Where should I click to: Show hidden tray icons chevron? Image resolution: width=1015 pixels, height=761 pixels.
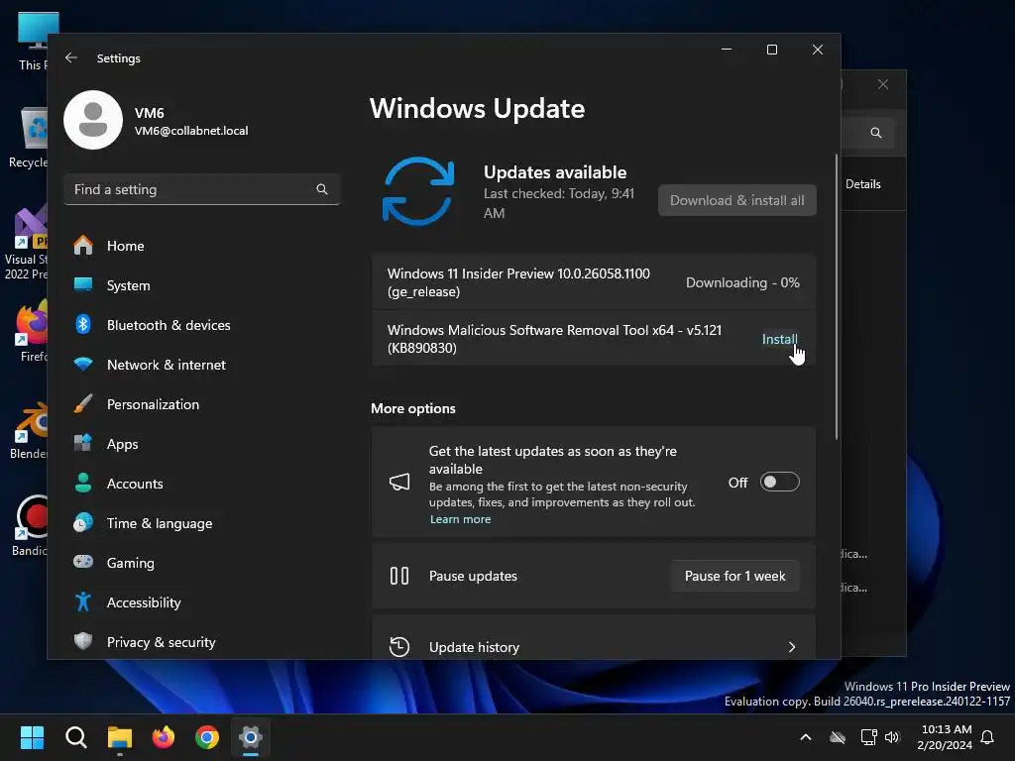click(806, 737)
